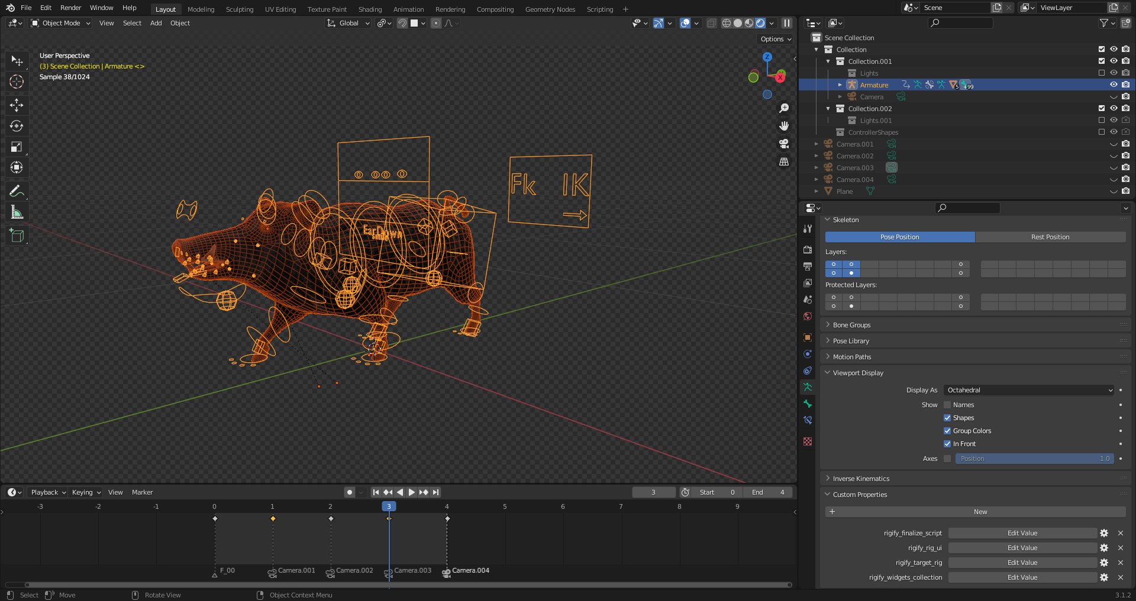
Task: Open the Render properties tab
Action: point(808,250)
